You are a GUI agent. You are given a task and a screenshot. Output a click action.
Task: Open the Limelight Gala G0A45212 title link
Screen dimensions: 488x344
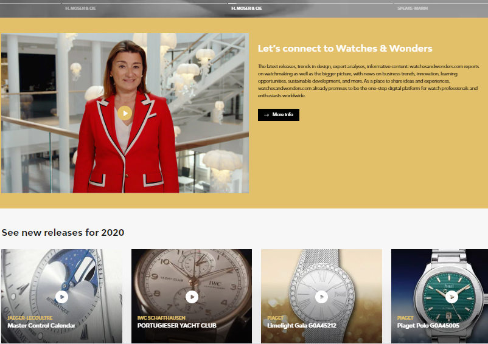[x=302, y=326]
